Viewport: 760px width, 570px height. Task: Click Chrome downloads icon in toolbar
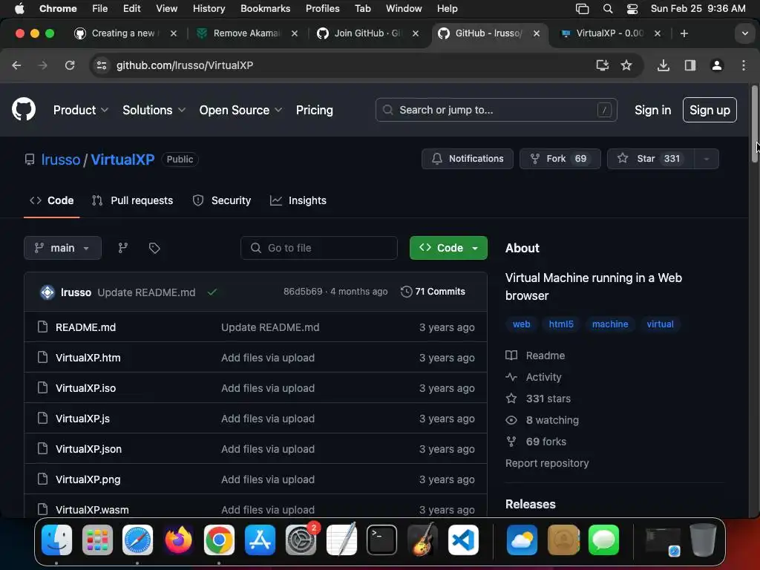(664, 65)
